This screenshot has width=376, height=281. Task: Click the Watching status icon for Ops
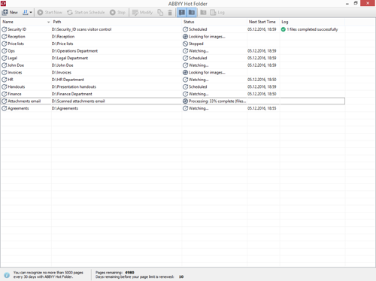click(x=185, y=51)
